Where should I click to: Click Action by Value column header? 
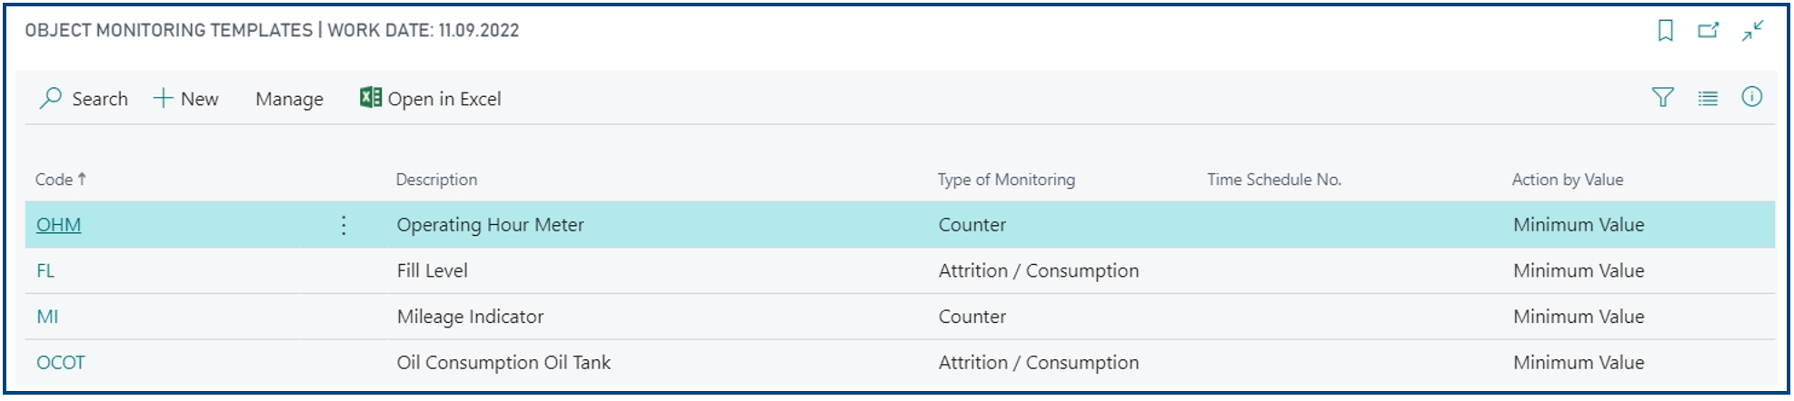click(x=1568, y=180)
